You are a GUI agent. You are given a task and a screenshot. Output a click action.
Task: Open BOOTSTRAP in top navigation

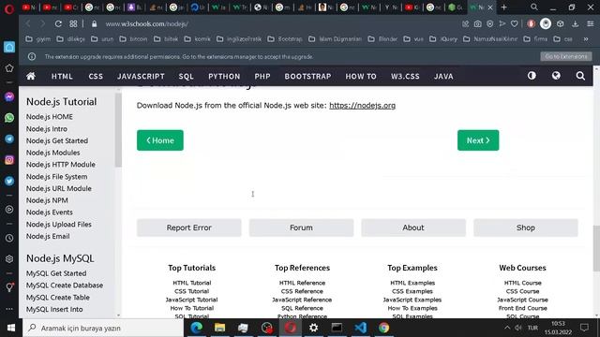(307, 77)
